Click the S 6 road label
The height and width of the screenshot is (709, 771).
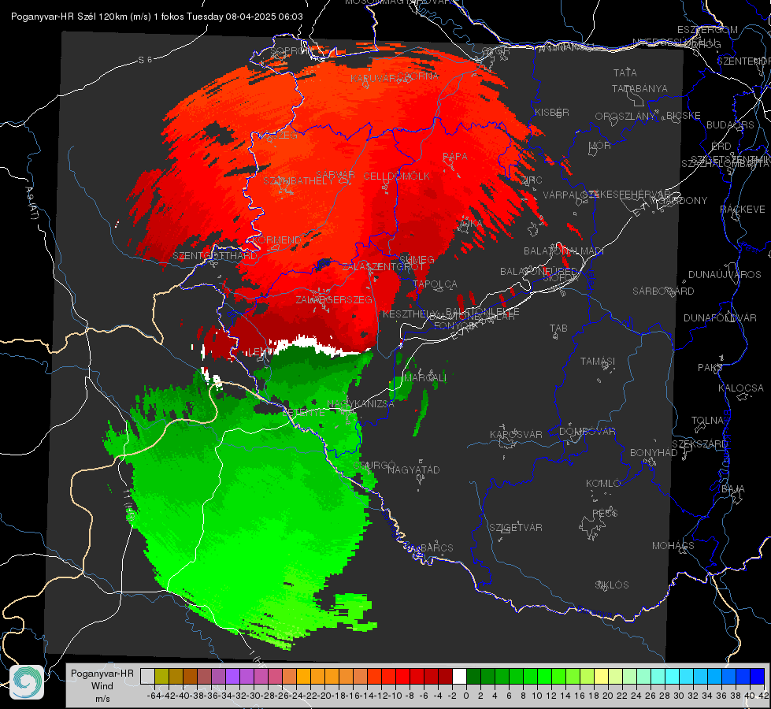point(145,60)
